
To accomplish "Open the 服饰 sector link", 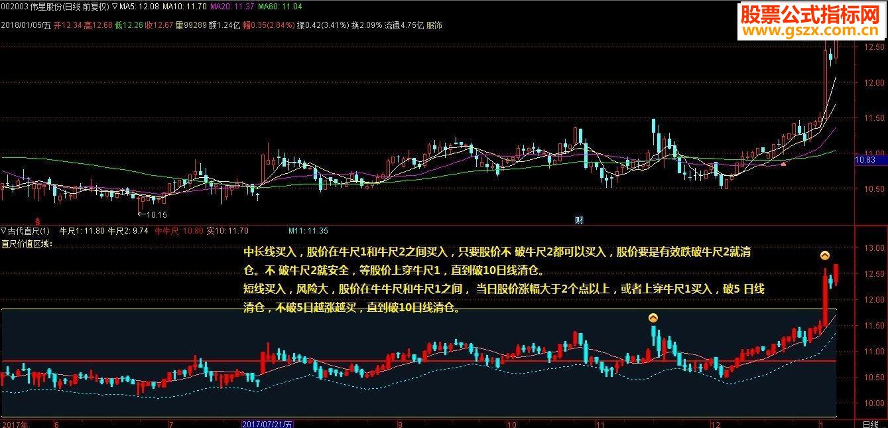I will click(x=434, y=25).
